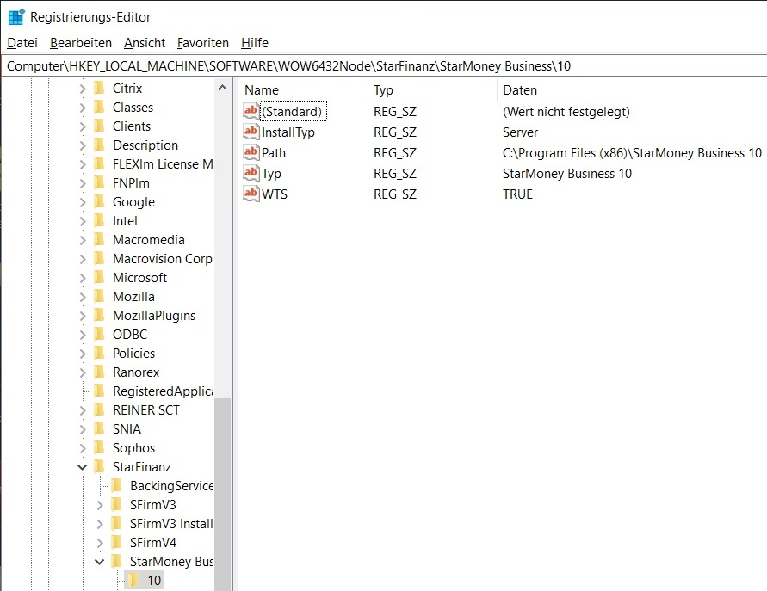Click the FNPlm folder icon

point(99,183)
